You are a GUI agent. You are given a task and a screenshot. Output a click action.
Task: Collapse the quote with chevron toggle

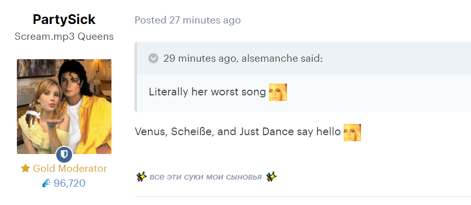coord(153,58)
